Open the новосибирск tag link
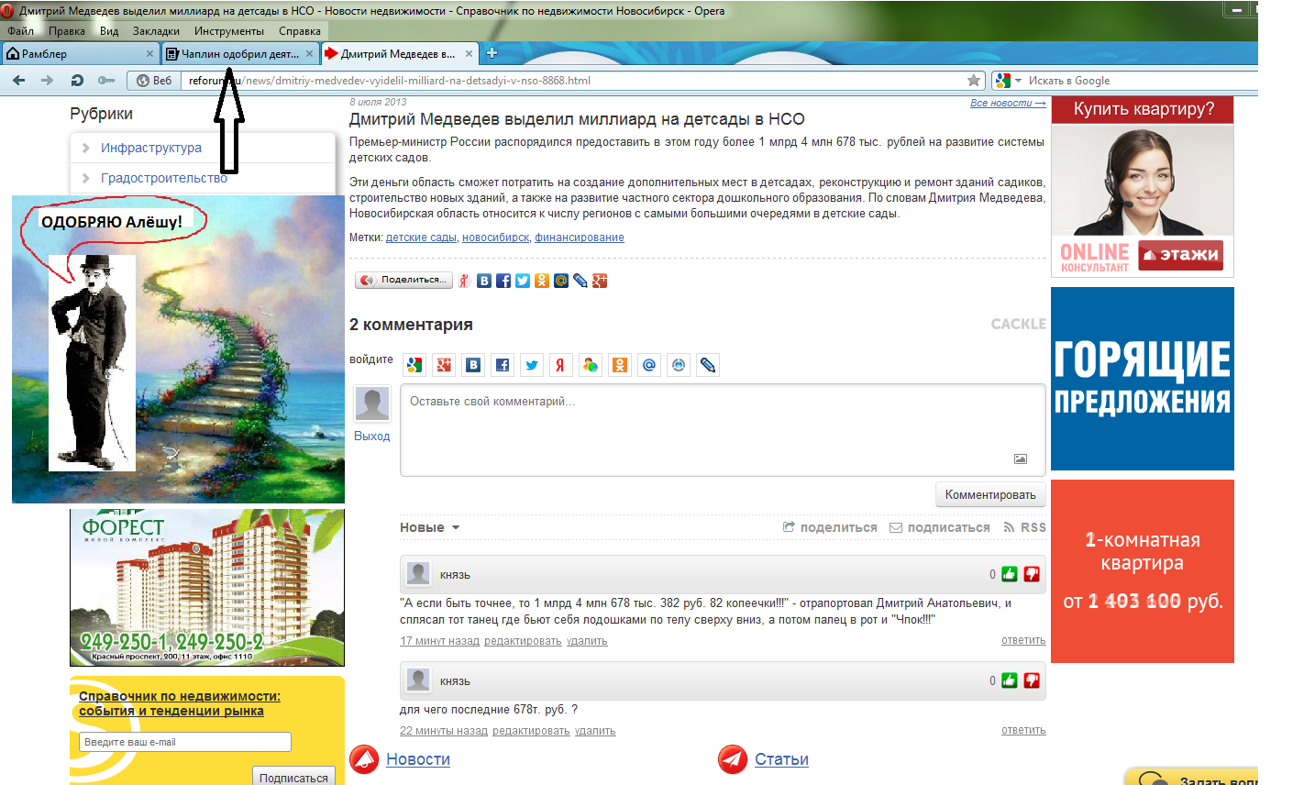Image resolution: width=1315 pixels, height=785 pixels. 496,238
